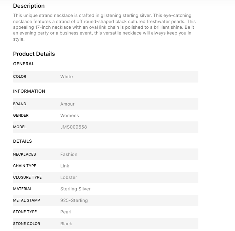Click the BRAND row label
The height and width of the screenshot is (231, 235).
pos(20,104)
